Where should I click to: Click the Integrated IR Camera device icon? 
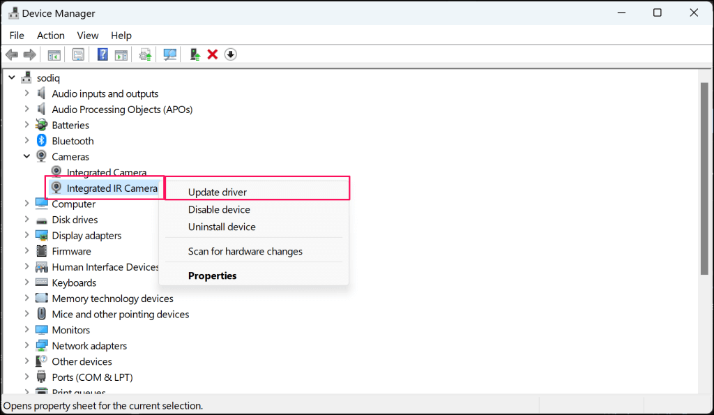coord(56,188)
